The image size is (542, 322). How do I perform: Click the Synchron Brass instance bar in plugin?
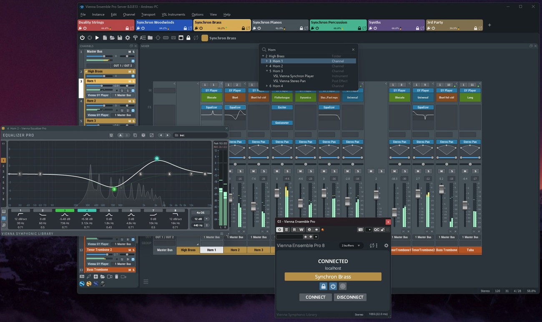click(333, 277)
